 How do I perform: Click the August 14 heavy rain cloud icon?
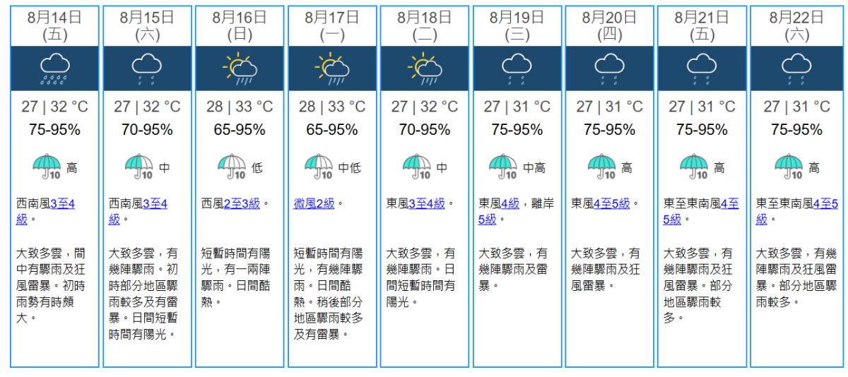click(54, 68)
